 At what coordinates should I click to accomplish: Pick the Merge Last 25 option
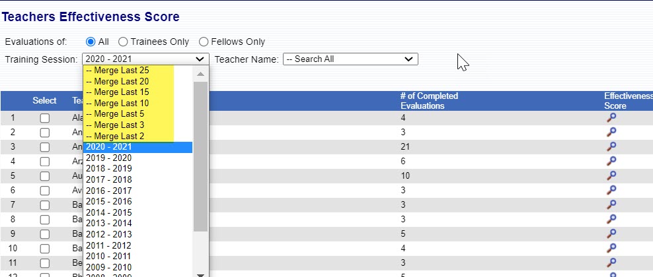[x=119, y=70]
